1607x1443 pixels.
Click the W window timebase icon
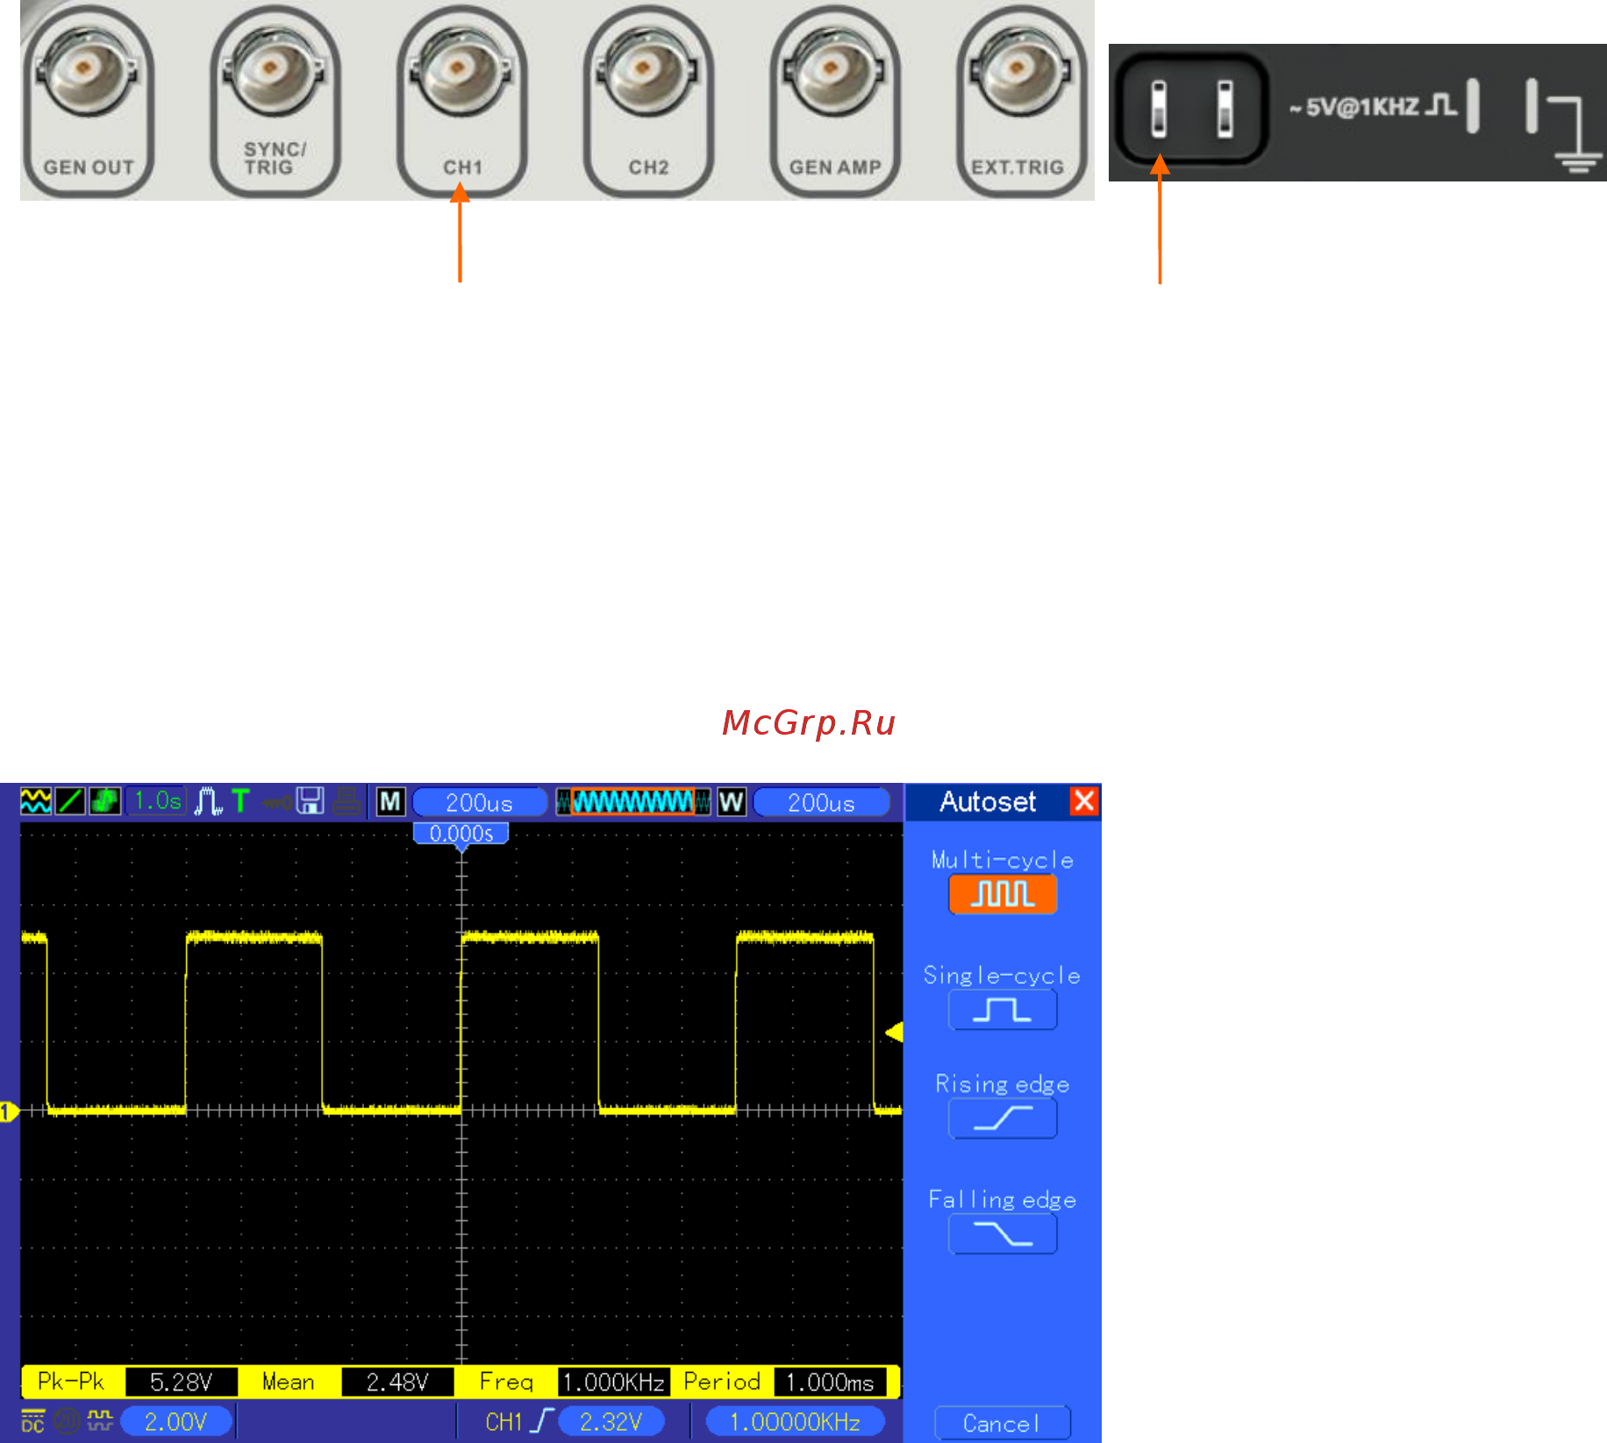point(732,801)
